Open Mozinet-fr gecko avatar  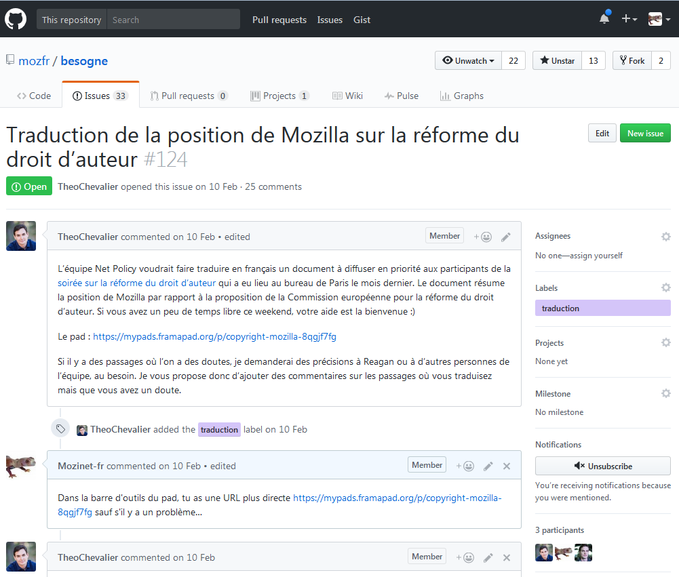(x=21, y=466)
